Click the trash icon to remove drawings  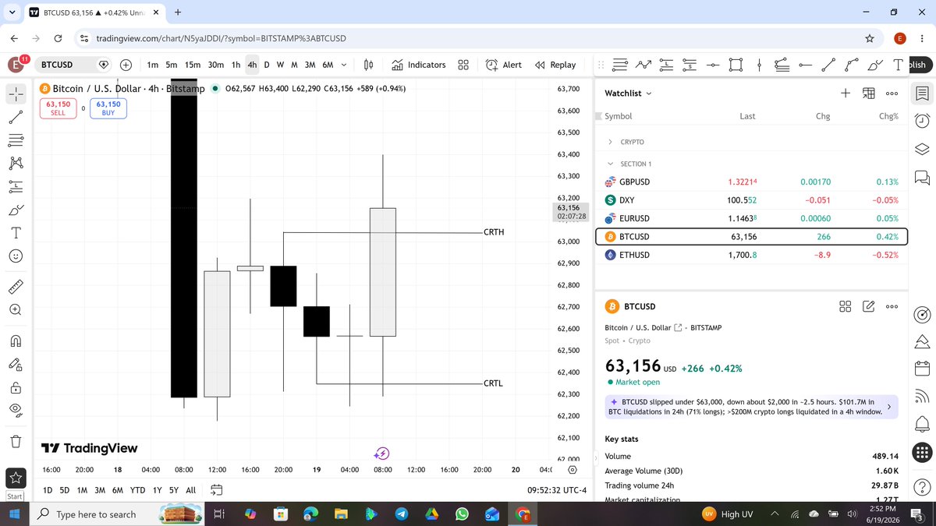[17, 441]
